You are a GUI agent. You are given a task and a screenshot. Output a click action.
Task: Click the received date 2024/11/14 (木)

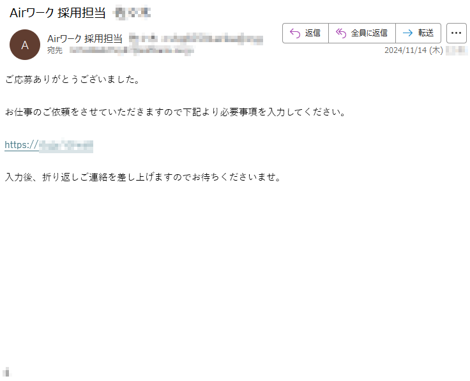pyautogui.click(x=414, y=50)
